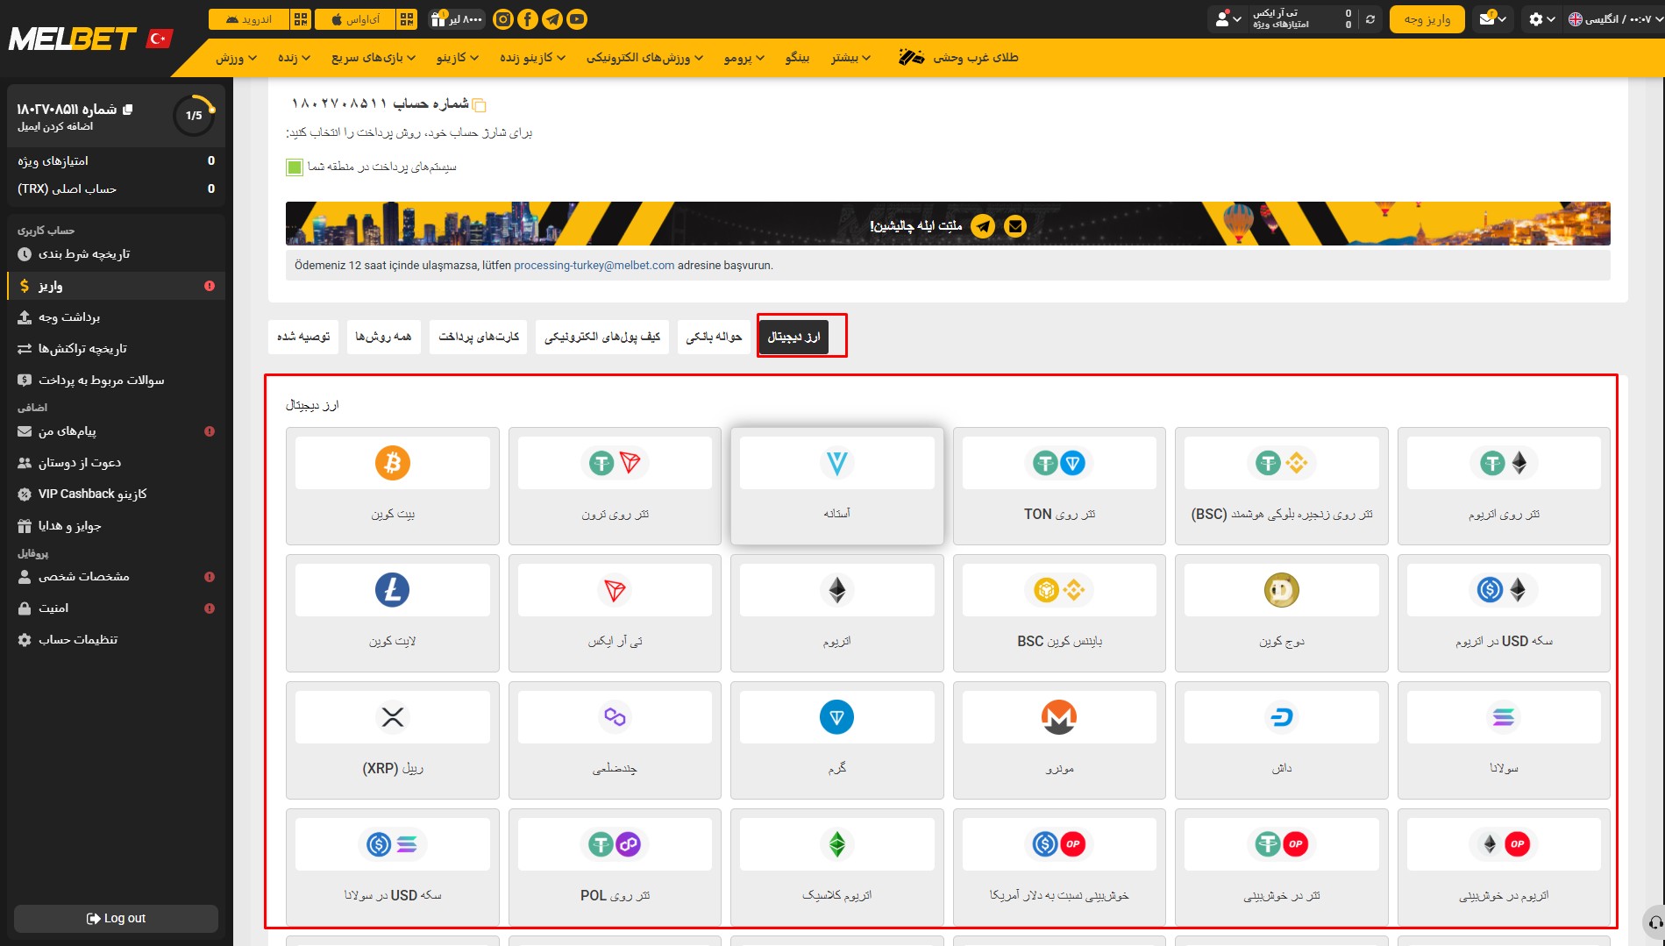Screen dimensions: 1665x946
Task: Click the yellow Deposit (واریز وجه) button
Action: click(x=1427, y=19)
